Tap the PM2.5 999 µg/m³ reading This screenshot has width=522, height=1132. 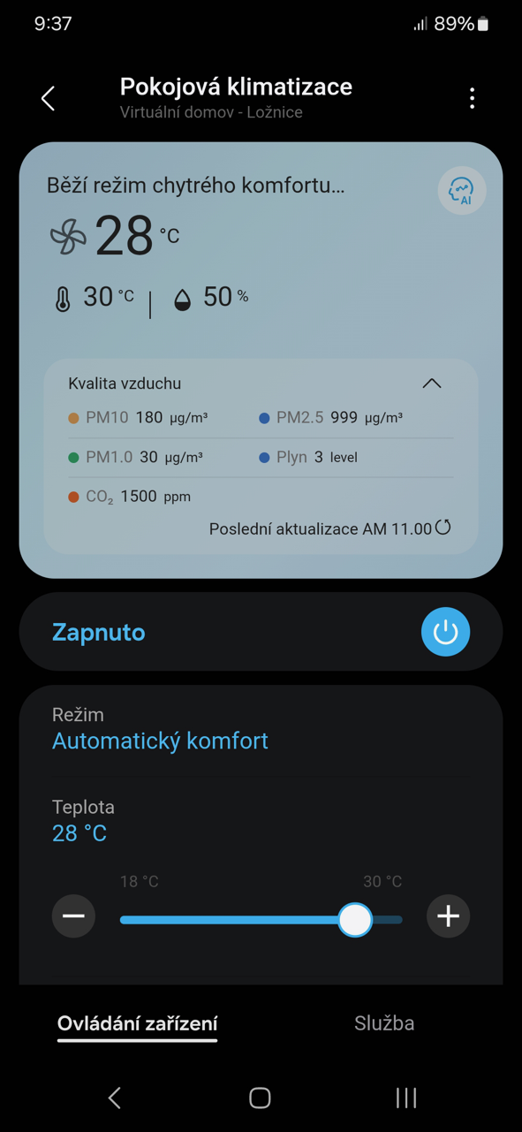coord(331,418)
